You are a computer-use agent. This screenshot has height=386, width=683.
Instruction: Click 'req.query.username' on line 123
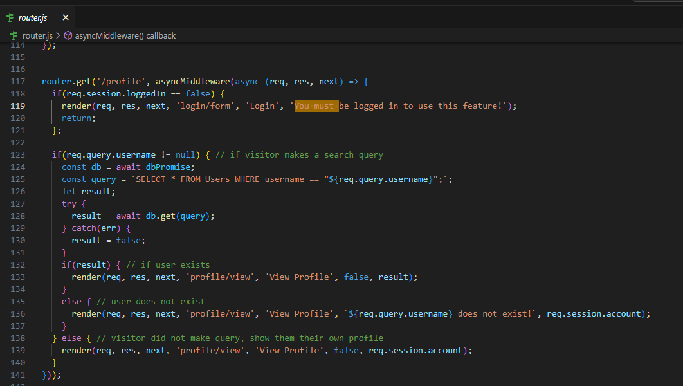point(111,154)
